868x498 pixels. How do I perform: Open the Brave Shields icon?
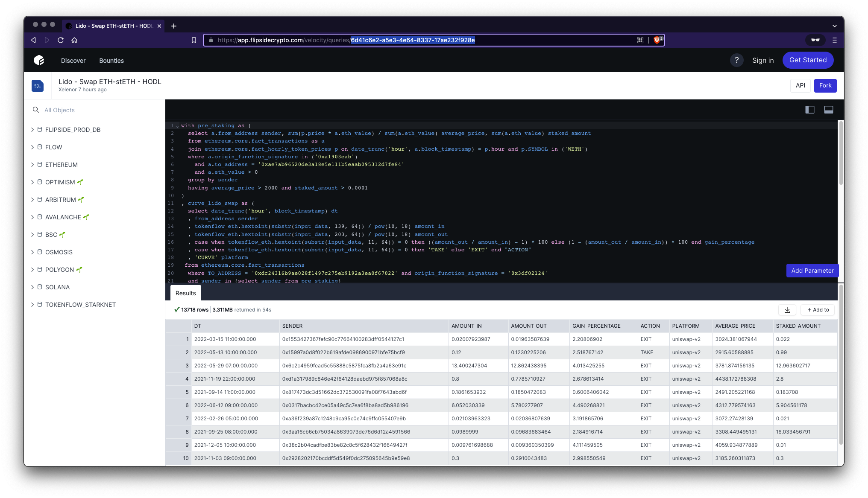(x=657, y=40)
